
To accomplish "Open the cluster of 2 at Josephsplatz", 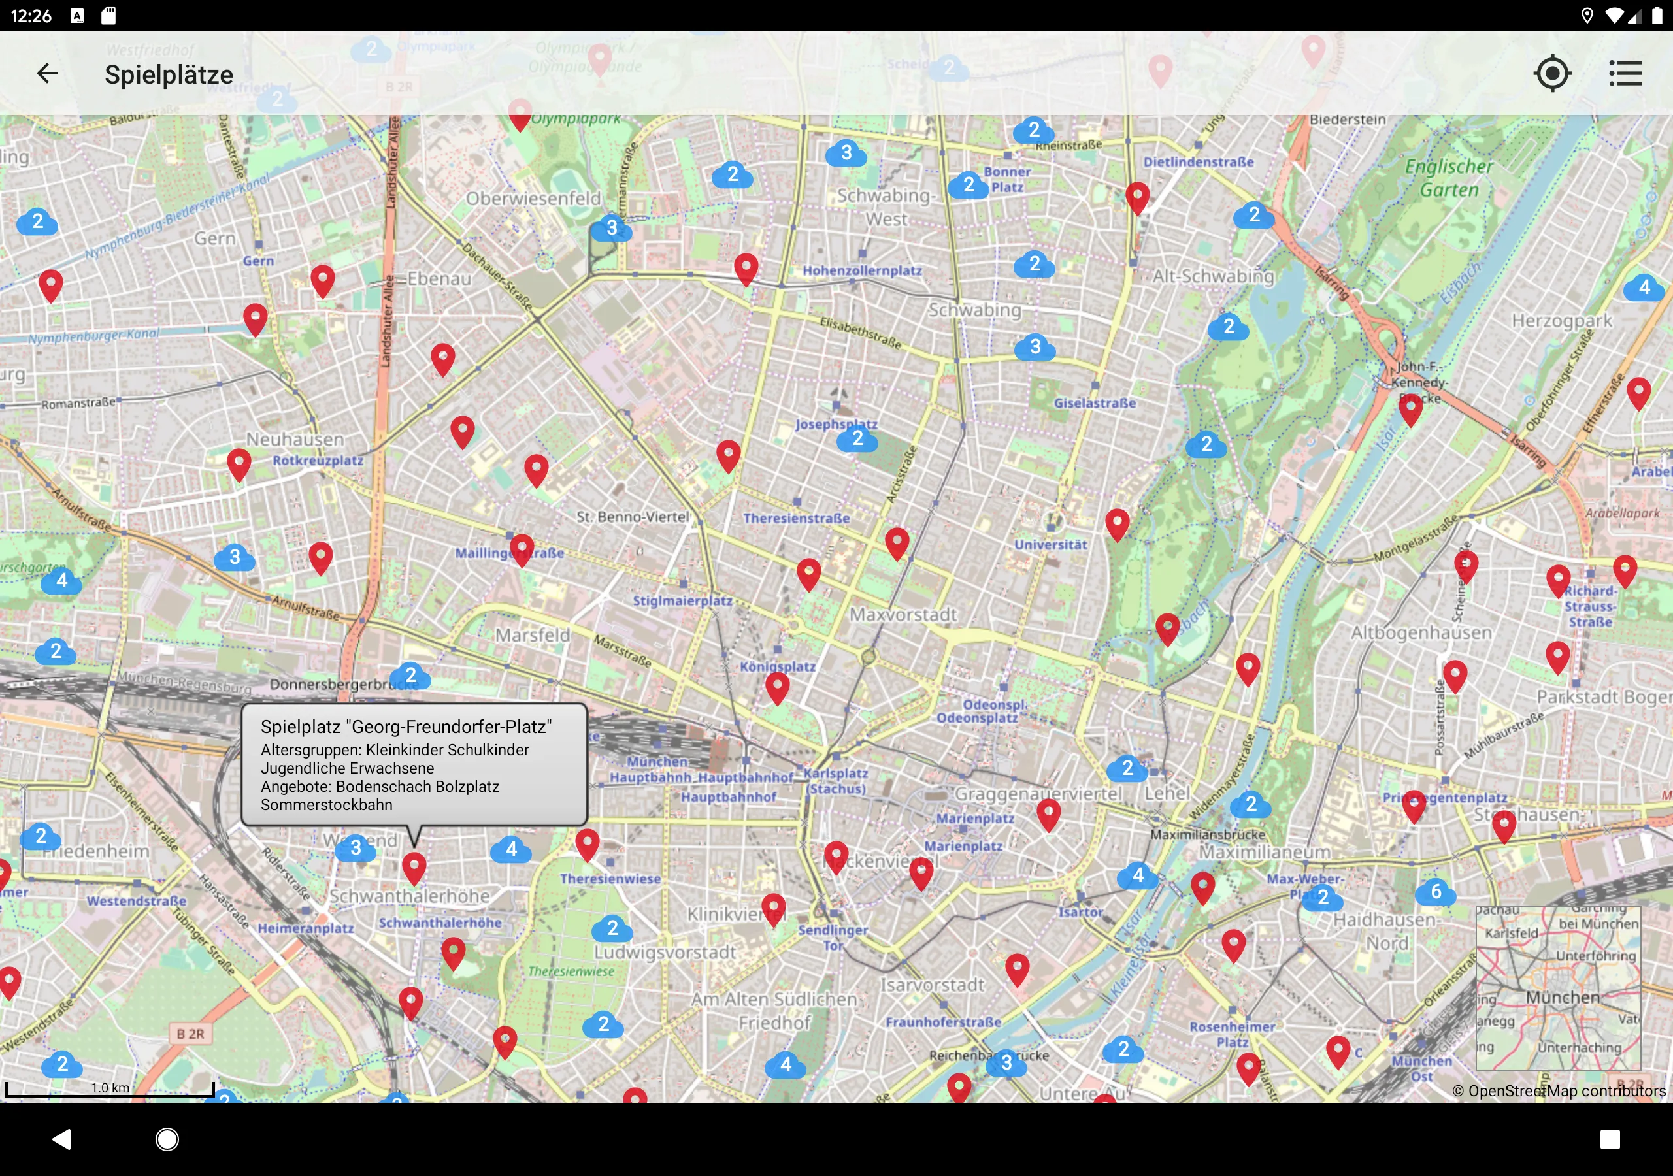I will coord(857,438).
